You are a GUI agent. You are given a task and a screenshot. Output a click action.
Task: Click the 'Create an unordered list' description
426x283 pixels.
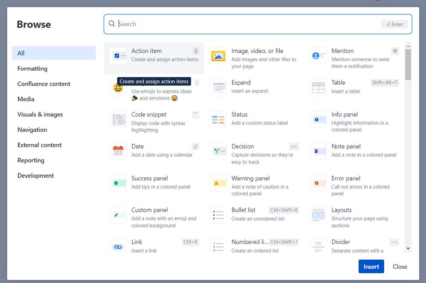click(x=258, y=219)
